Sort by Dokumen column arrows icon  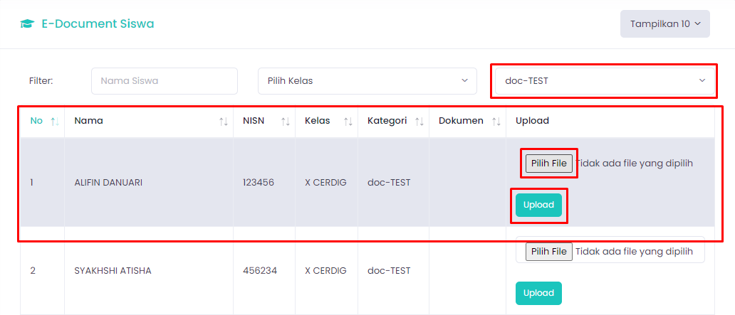[x=496, y=121]
